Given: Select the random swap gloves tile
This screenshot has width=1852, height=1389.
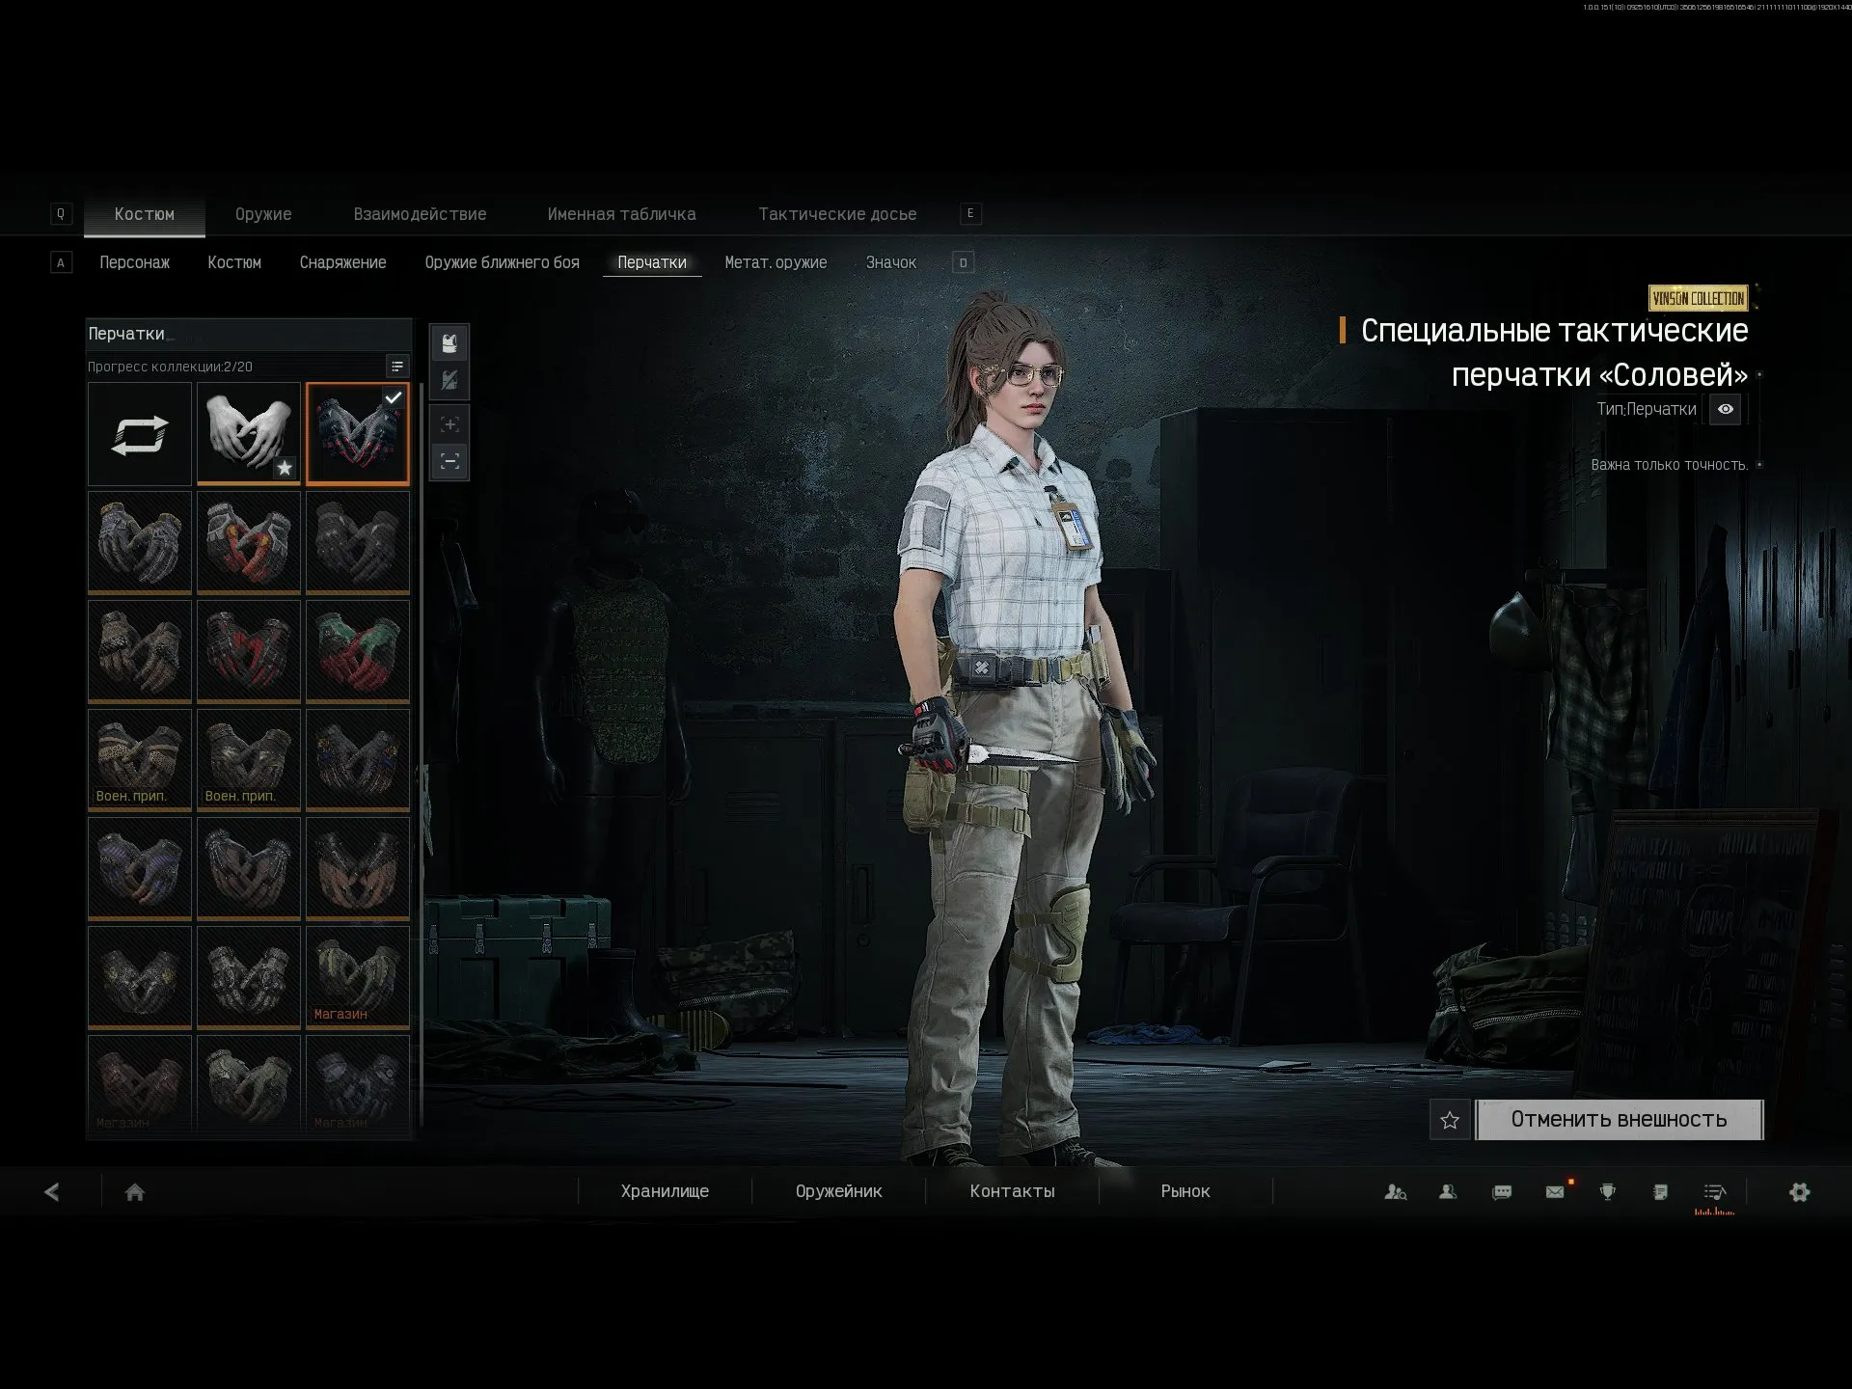Looking at the screenshot, I should 140,434.
